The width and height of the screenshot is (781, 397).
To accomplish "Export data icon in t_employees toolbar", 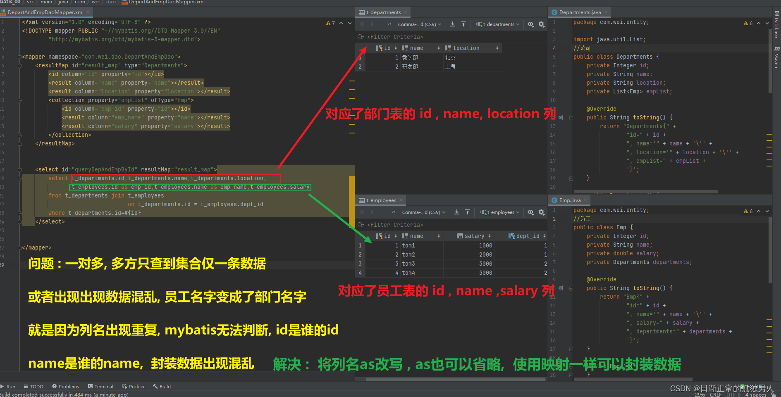I will click(457, 212).
